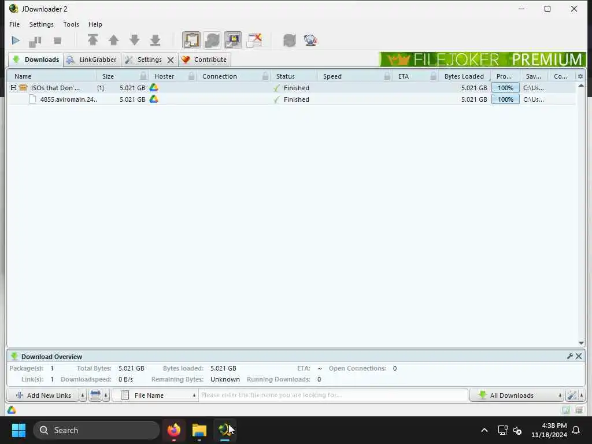Select the 4855.aviromain.24 file row
Image resolution: width=592 pixels, height=444 pixels.
291,99
